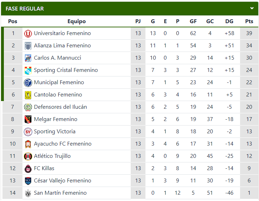Open the César Vallejo Femenino link
Screen dimensions: 259x201
click(x=62, y=181)
